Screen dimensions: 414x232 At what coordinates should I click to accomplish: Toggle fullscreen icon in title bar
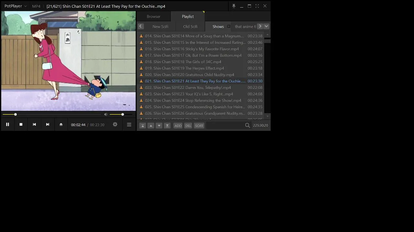(x=257, y=6)
